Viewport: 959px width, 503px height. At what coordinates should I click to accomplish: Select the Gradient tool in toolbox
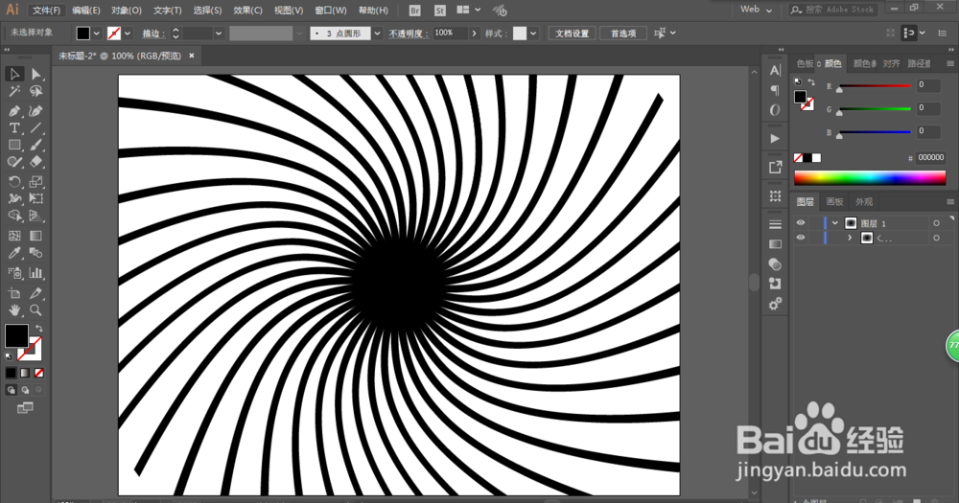coord(36,236)
